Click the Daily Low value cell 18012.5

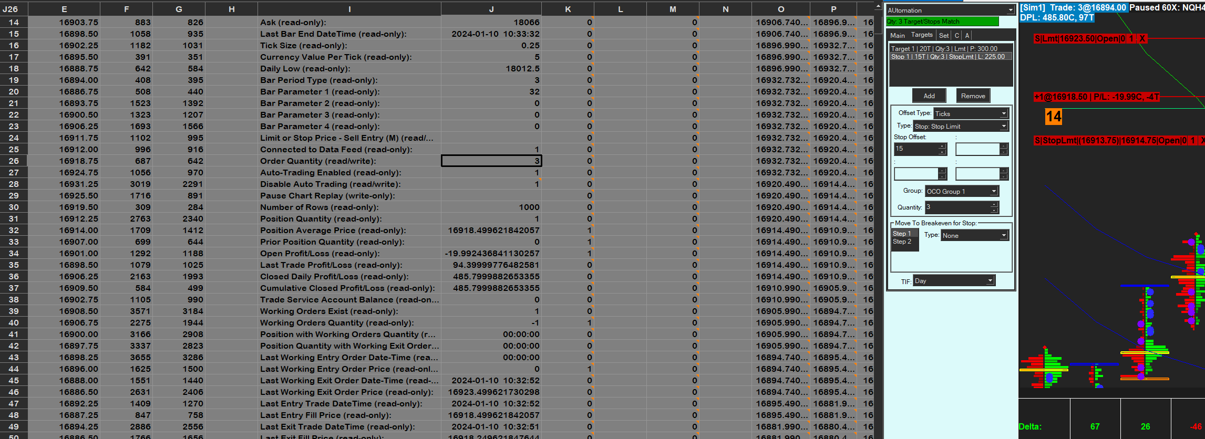[x=491, y=69]
